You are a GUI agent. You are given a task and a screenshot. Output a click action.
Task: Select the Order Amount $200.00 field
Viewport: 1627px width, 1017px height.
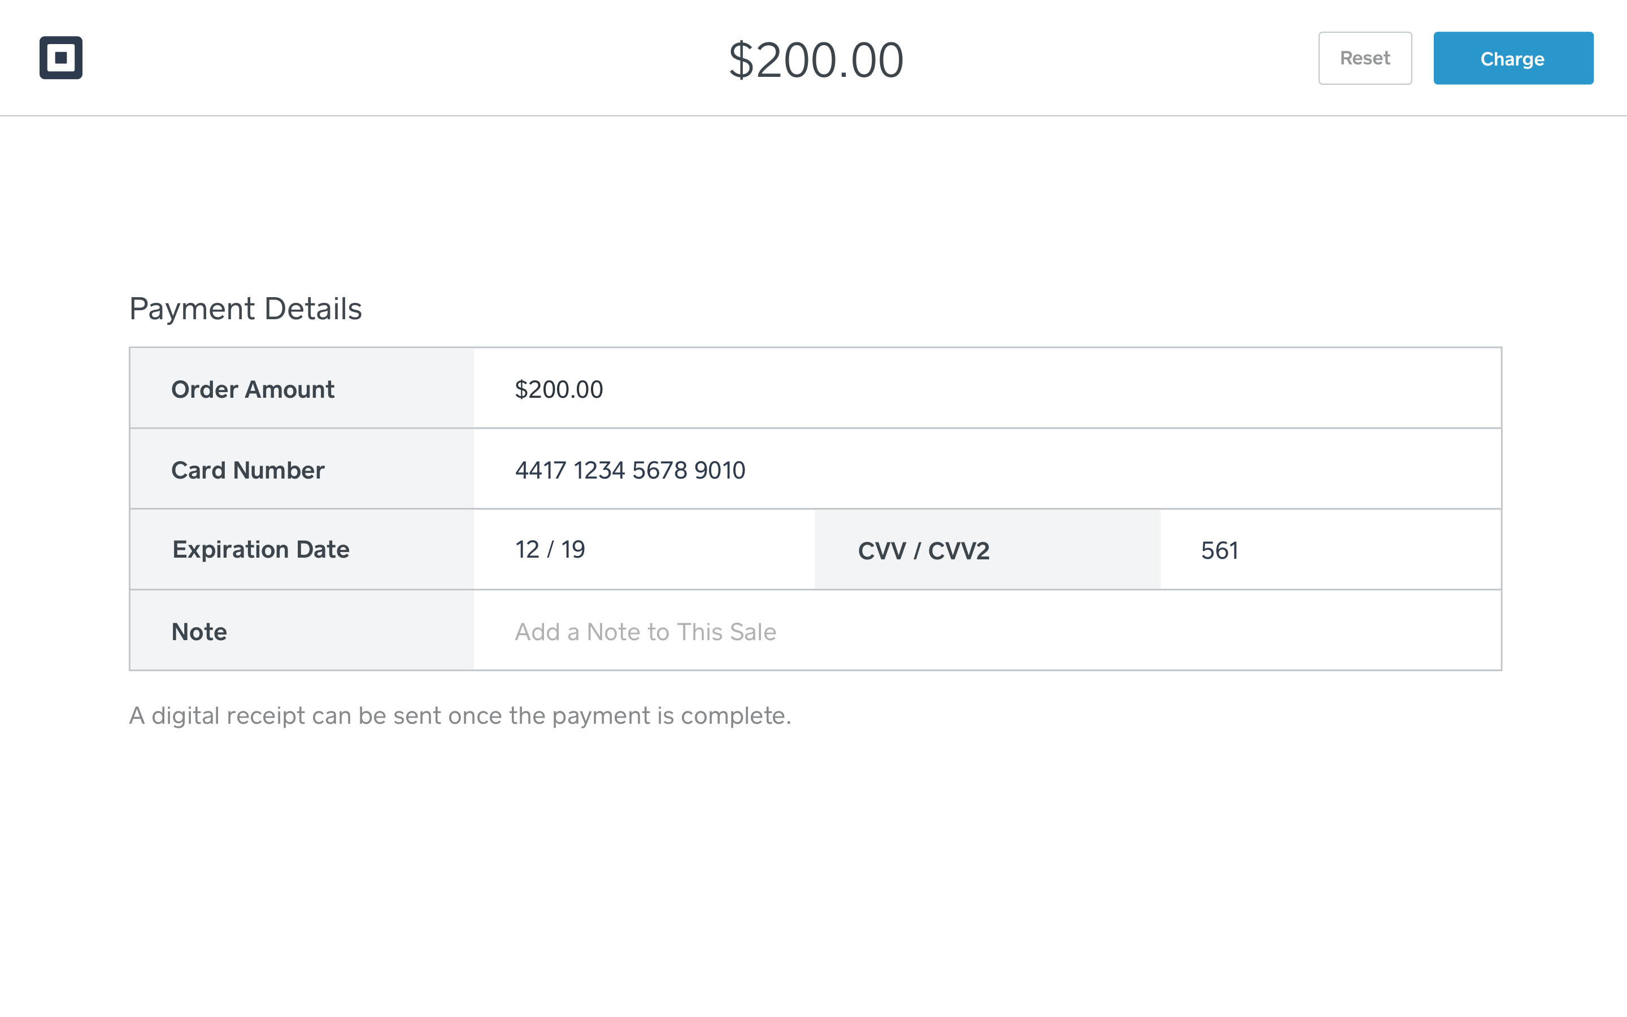(987, 389)
